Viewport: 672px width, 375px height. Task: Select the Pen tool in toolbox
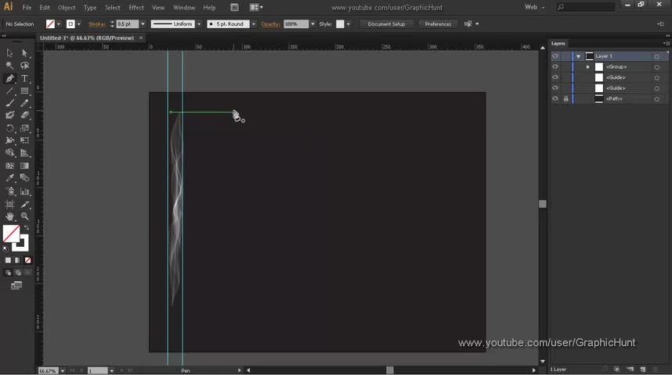[9, 78]
